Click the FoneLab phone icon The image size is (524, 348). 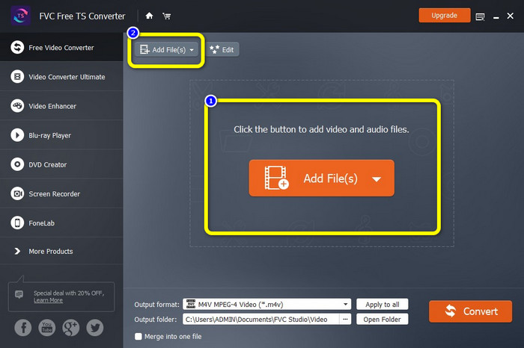click(x=17, y=223)
